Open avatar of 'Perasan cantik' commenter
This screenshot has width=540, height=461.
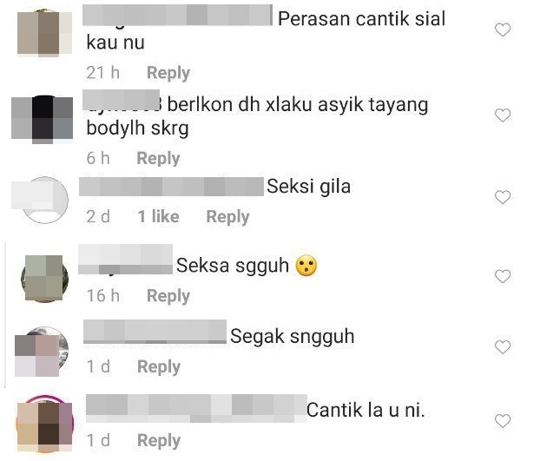point(45,32)
